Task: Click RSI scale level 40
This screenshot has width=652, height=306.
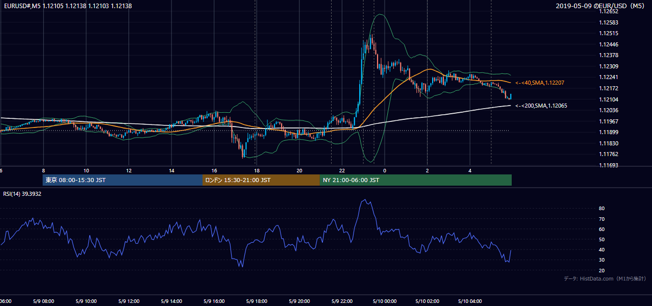Action: pos(602,249)
